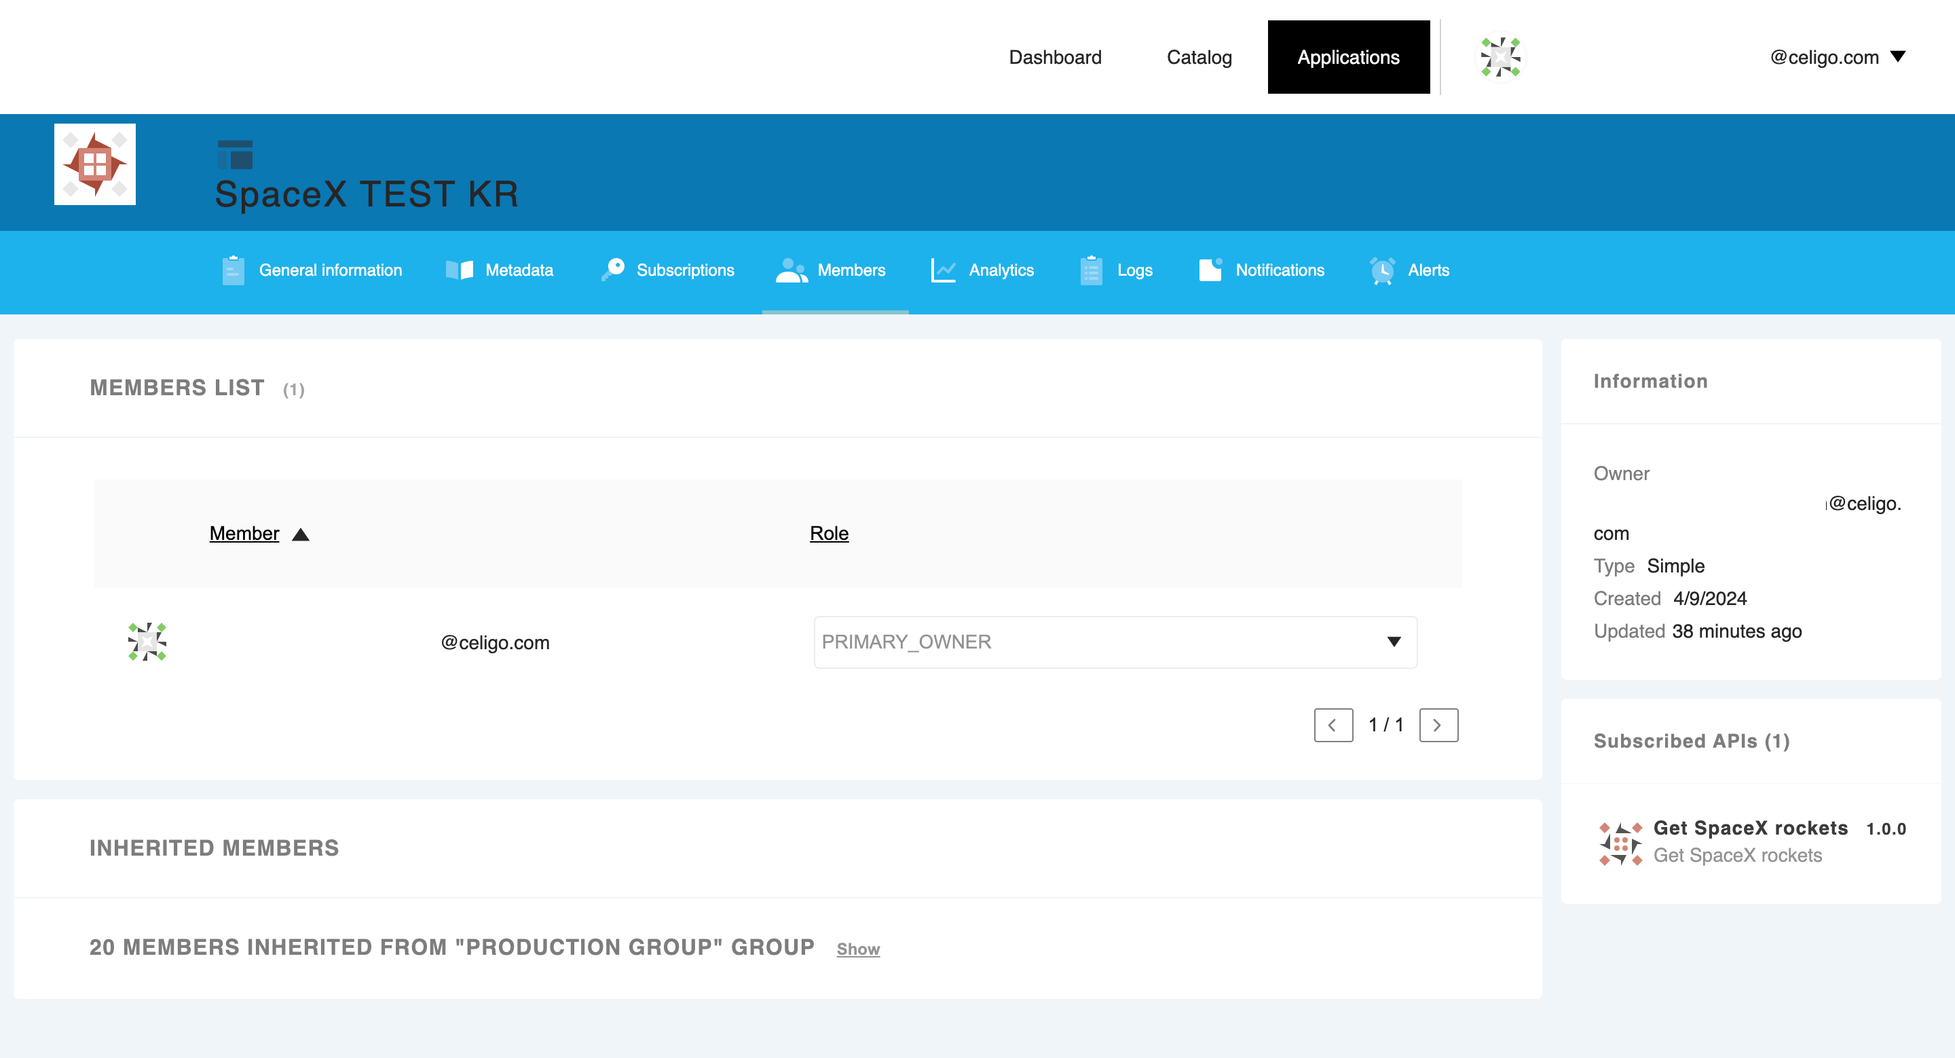Click the Created date 4/9/2024

[1710, 599]
